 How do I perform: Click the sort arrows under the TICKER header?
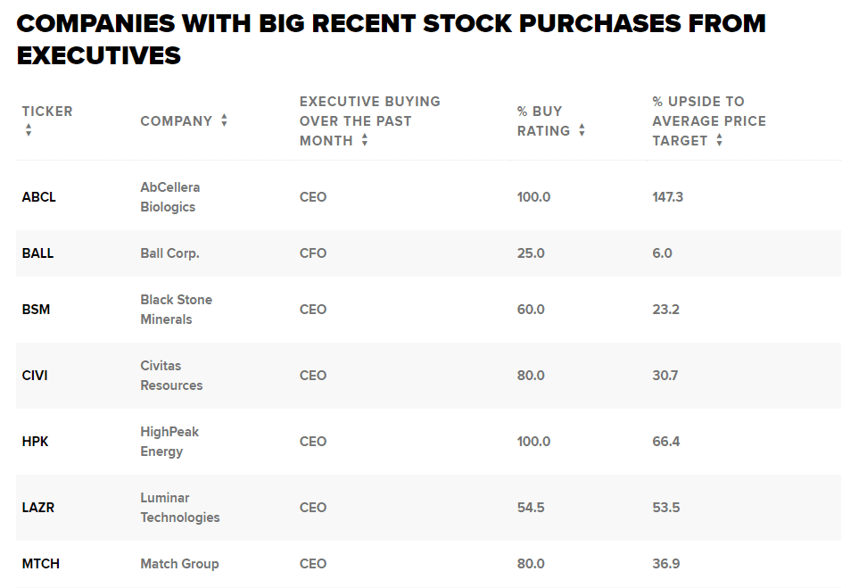(29, 130)
